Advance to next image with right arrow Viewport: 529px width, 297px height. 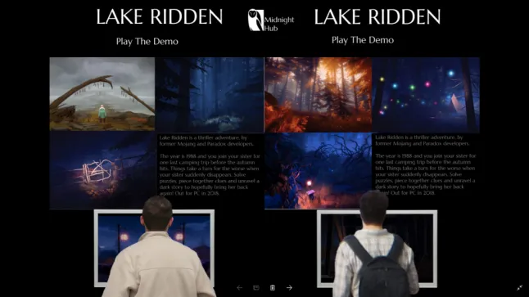coord(289,287)
